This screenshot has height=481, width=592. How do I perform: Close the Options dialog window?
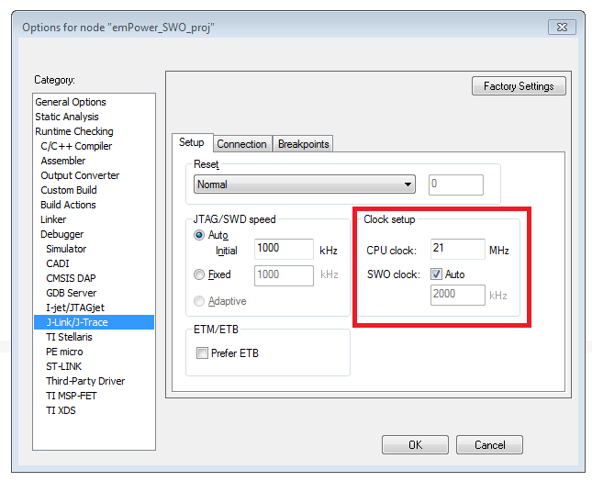point(563,26)
